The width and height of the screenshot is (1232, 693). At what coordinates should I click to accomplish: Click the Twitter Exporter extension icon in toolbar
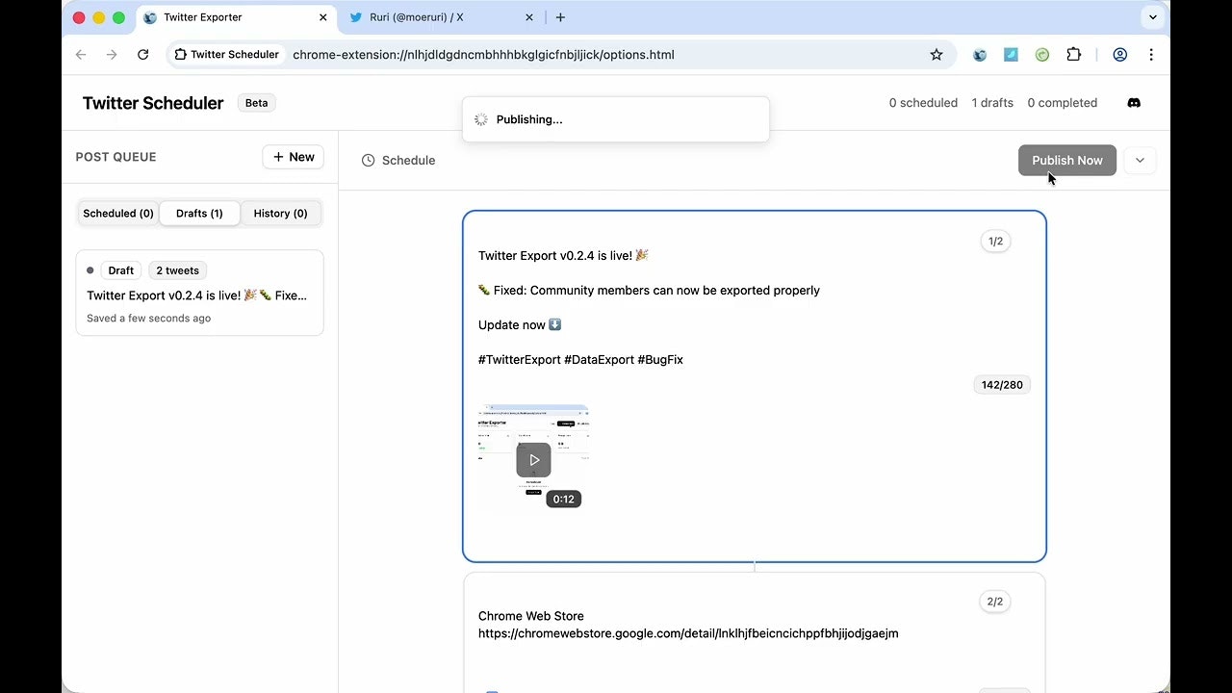tap(980, 55)
